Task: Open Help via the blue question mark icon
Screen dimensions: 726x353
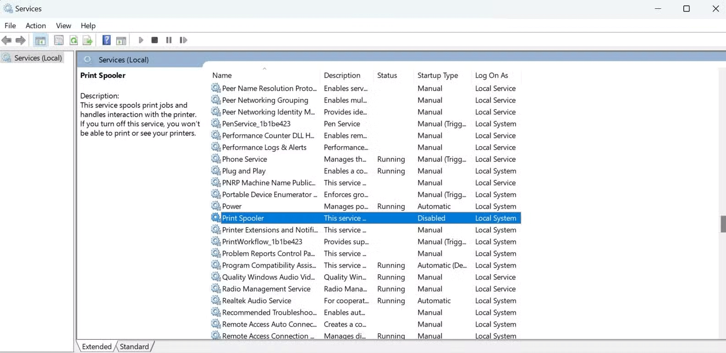Action: coord(106,40)
